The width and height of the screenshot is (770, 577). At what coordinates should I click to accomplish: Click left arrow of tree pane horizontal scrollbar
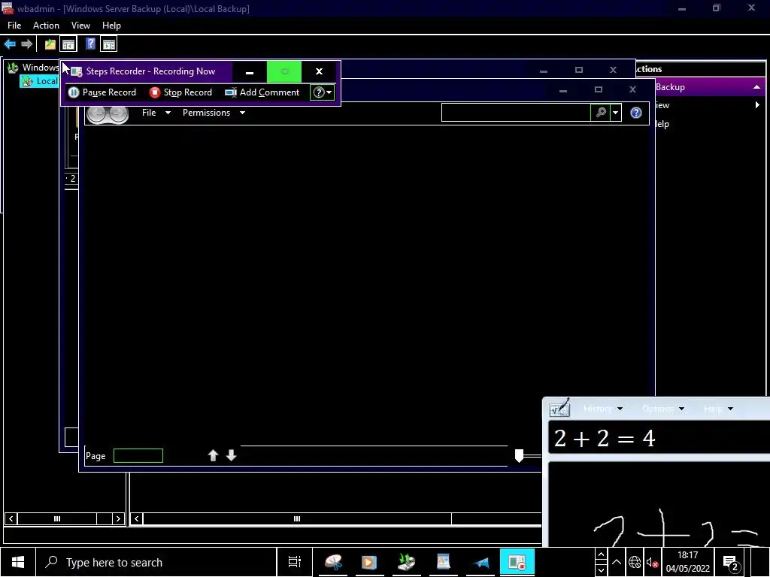pos(11,518)
